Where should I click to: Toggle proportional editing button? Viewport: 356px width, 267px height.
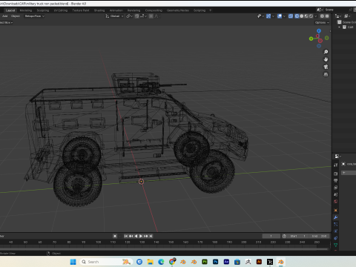click(x=151, y=16)
